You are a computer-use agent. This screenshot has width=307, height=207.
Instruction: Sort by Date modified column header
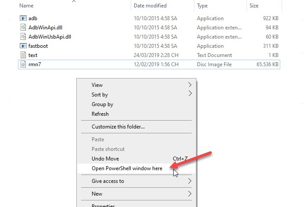(150, 6)
